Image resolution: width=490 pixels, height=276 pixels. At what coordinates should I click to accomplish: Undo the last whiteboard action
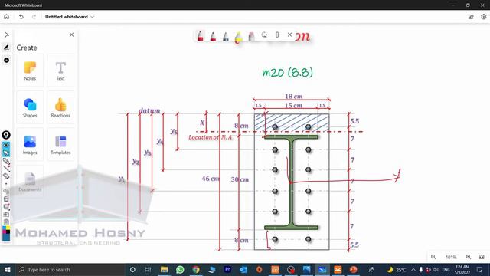click(21, 17)
